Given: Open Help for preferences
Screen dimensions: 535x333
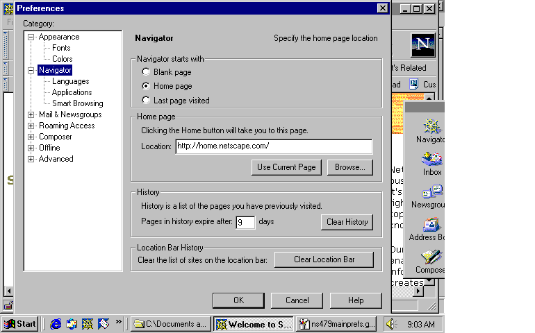Looking at the screenshot, I should (x=356, y=300).
